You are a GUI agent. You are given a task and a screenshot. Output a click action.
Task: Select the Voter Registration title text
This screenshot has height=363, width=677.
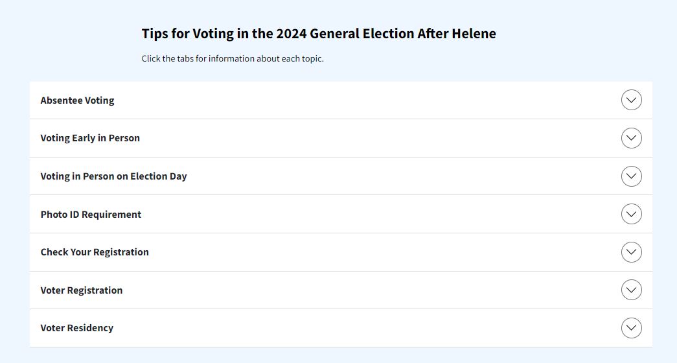click(82, 290)
